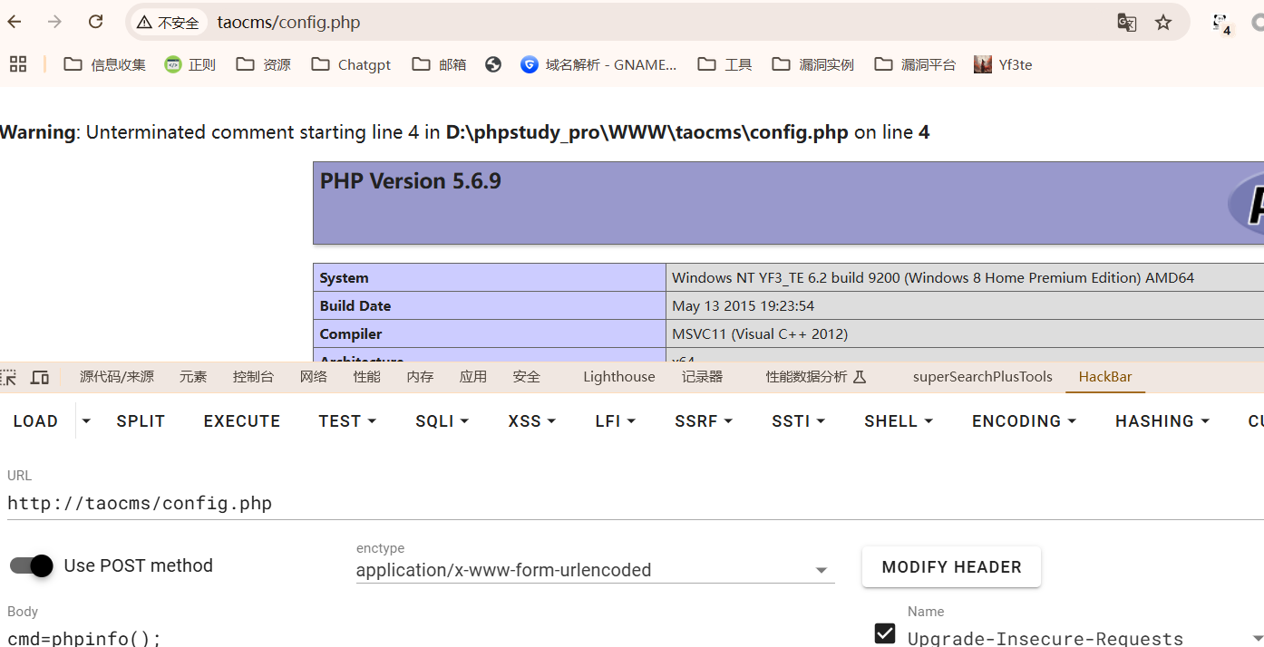Click the browser forward arrow
The width and height of the screenshot is (1264, 647).
pyautogui.click(x=55, y=22)
